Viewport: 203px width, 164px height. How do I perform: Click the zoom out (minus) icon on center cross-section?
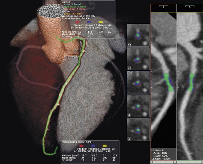pos(129,73)
